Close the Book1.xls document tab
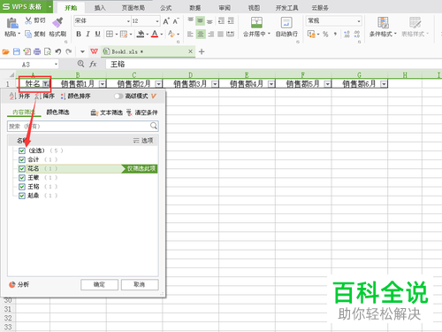This screenshot has width=442, height=332. point(190,51)
